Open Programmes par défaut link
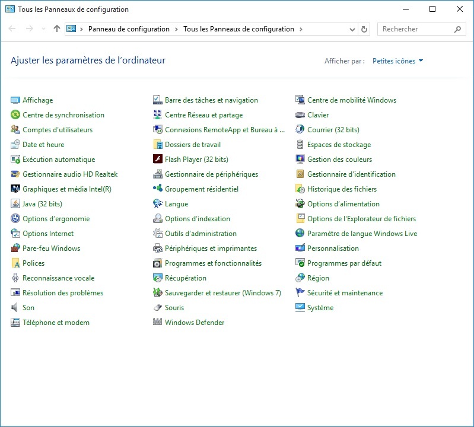Viewport: 474px width, 427px height. pyautogui.click(x=344, y=263)
